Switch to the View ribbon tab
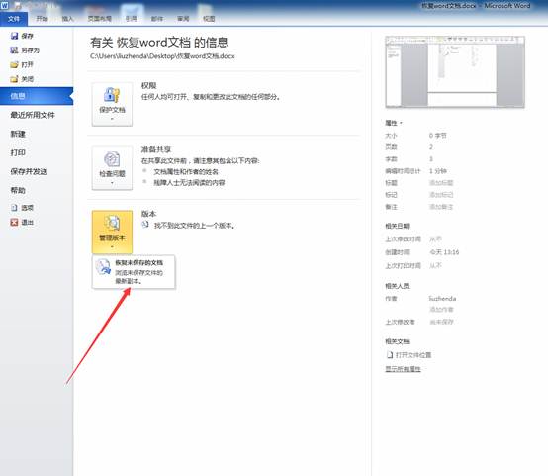Viewport: 548px width, 476px height. point(209,19)
